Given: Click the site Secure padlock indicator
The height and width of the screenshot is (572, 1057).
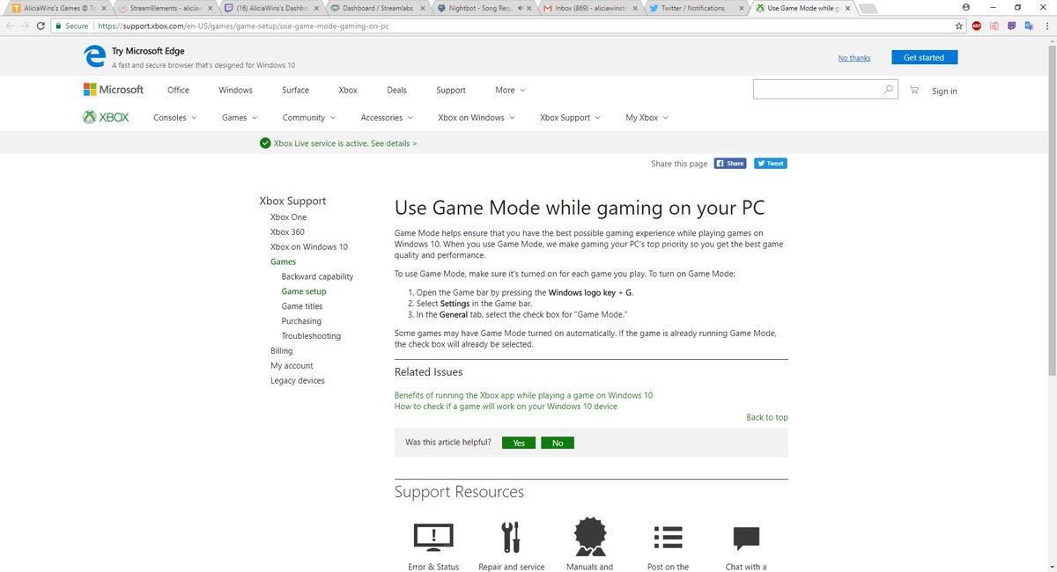Looking at the screenshot, I should click(x=72, y=26).
